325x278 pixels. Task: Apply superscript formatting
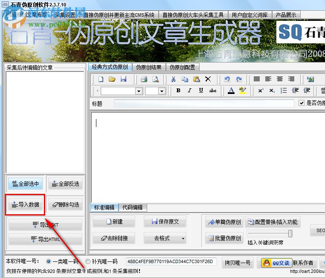click(x=261, y=91)
